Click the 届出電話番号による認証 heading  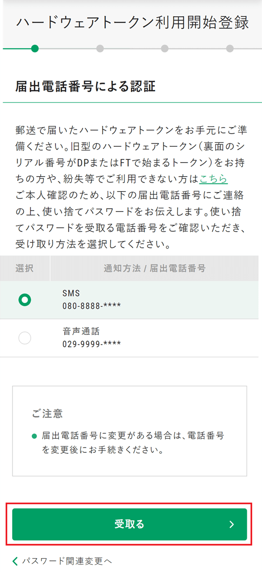(85, 86)
